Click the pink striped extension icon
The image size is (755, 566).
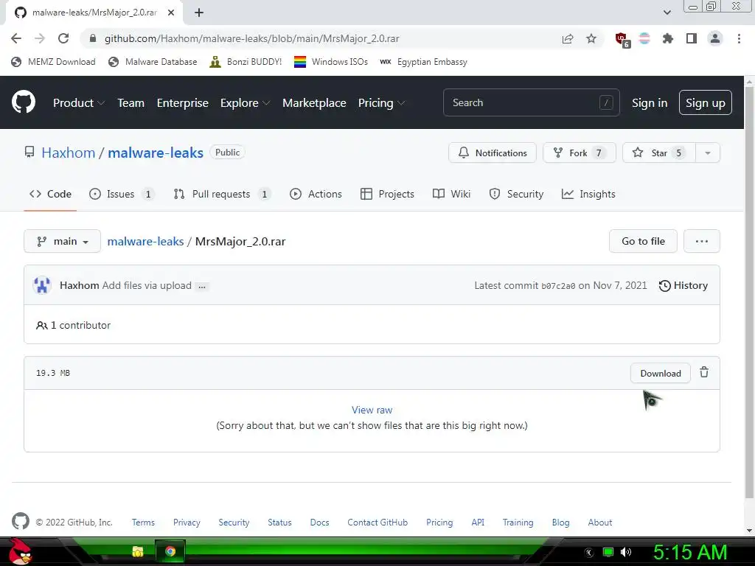pos(644,38)
